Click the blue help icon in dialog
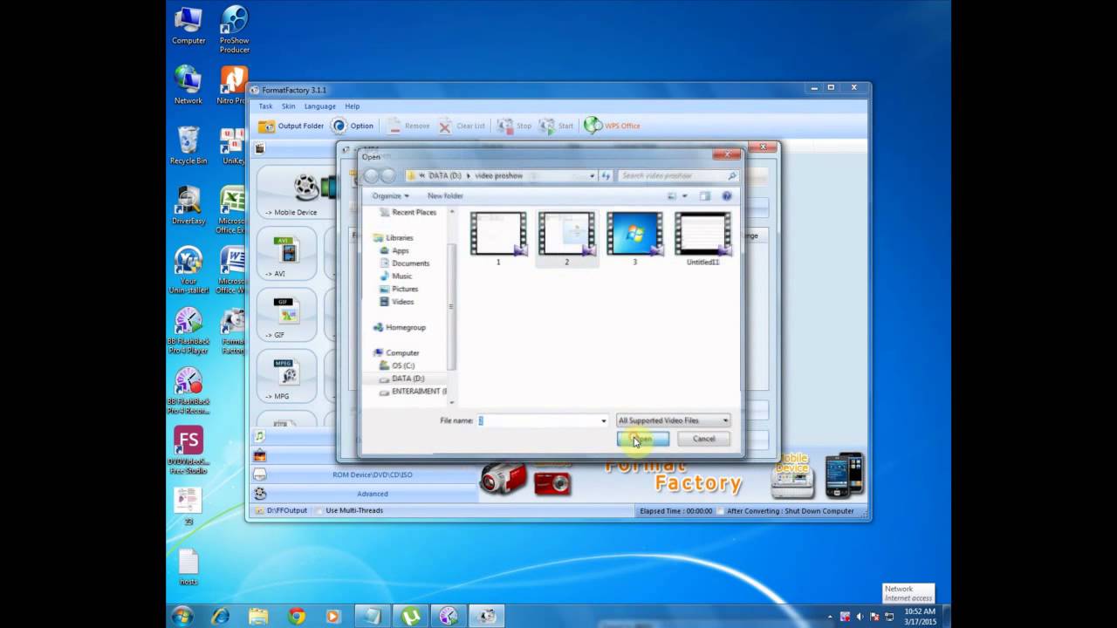Image resolution: width=1117 pixels, height=628 pixels. (726, 196)
